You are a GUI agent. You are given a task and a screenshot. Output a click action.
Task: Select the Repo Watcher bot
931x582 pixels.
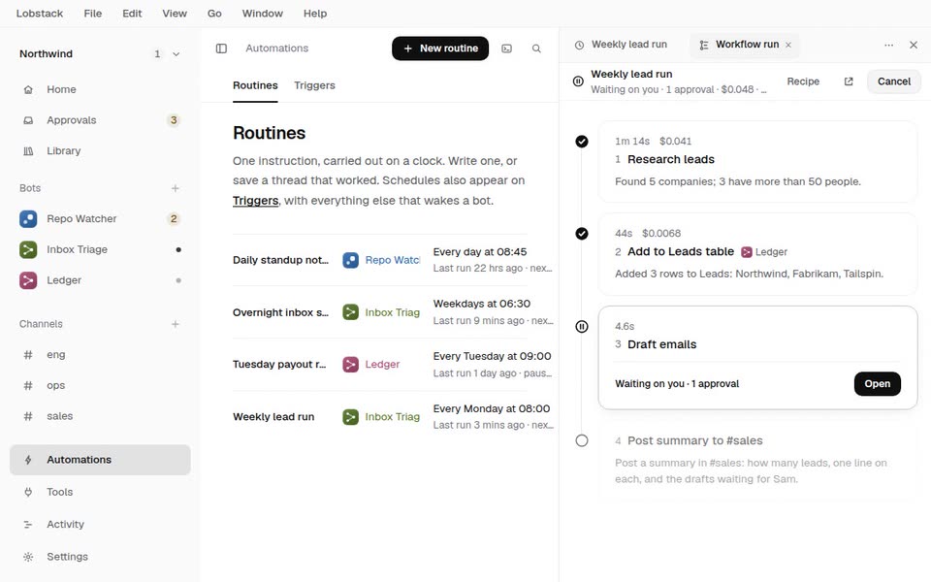pos(100,218)
